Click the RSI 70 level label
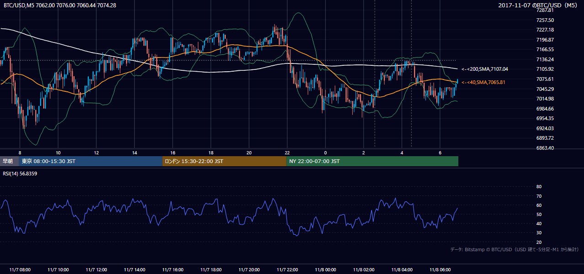This screenshot has width=584, height=274. (539, 196)
